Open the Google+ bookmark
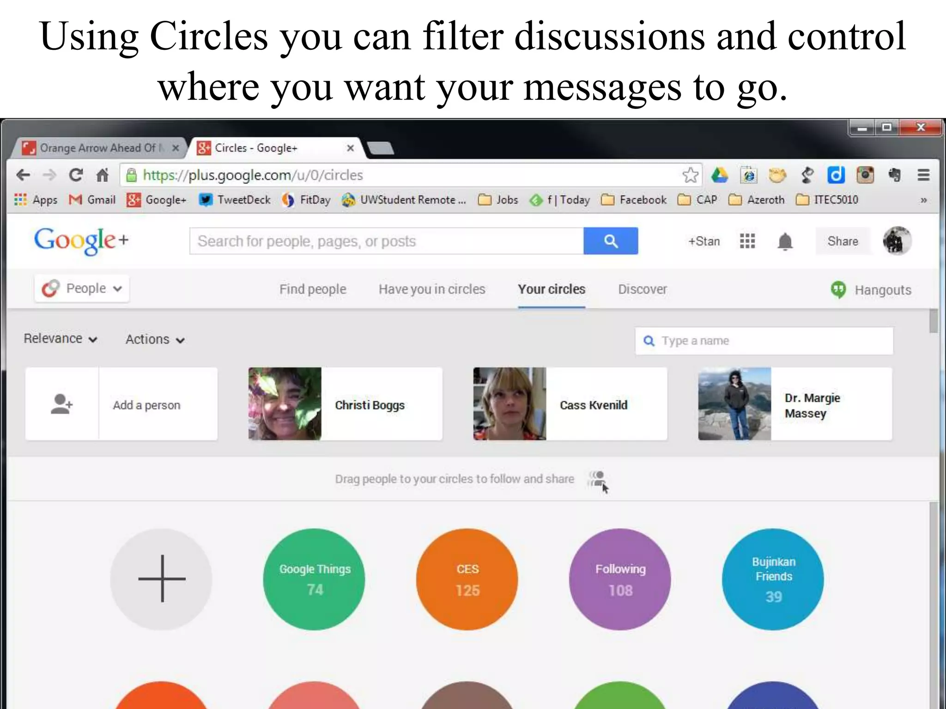 (157, 200)
